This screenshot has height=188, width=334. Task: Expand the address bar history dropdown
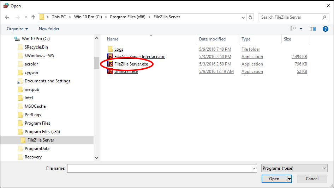click(x=243, y=17)
